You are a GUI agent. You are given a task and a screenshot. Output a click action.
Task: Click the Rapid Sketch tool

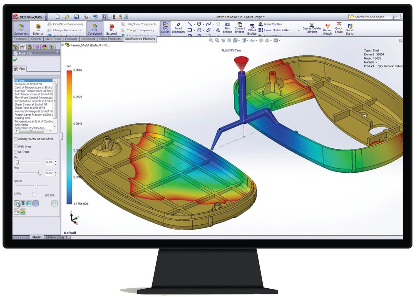(350, 29)
